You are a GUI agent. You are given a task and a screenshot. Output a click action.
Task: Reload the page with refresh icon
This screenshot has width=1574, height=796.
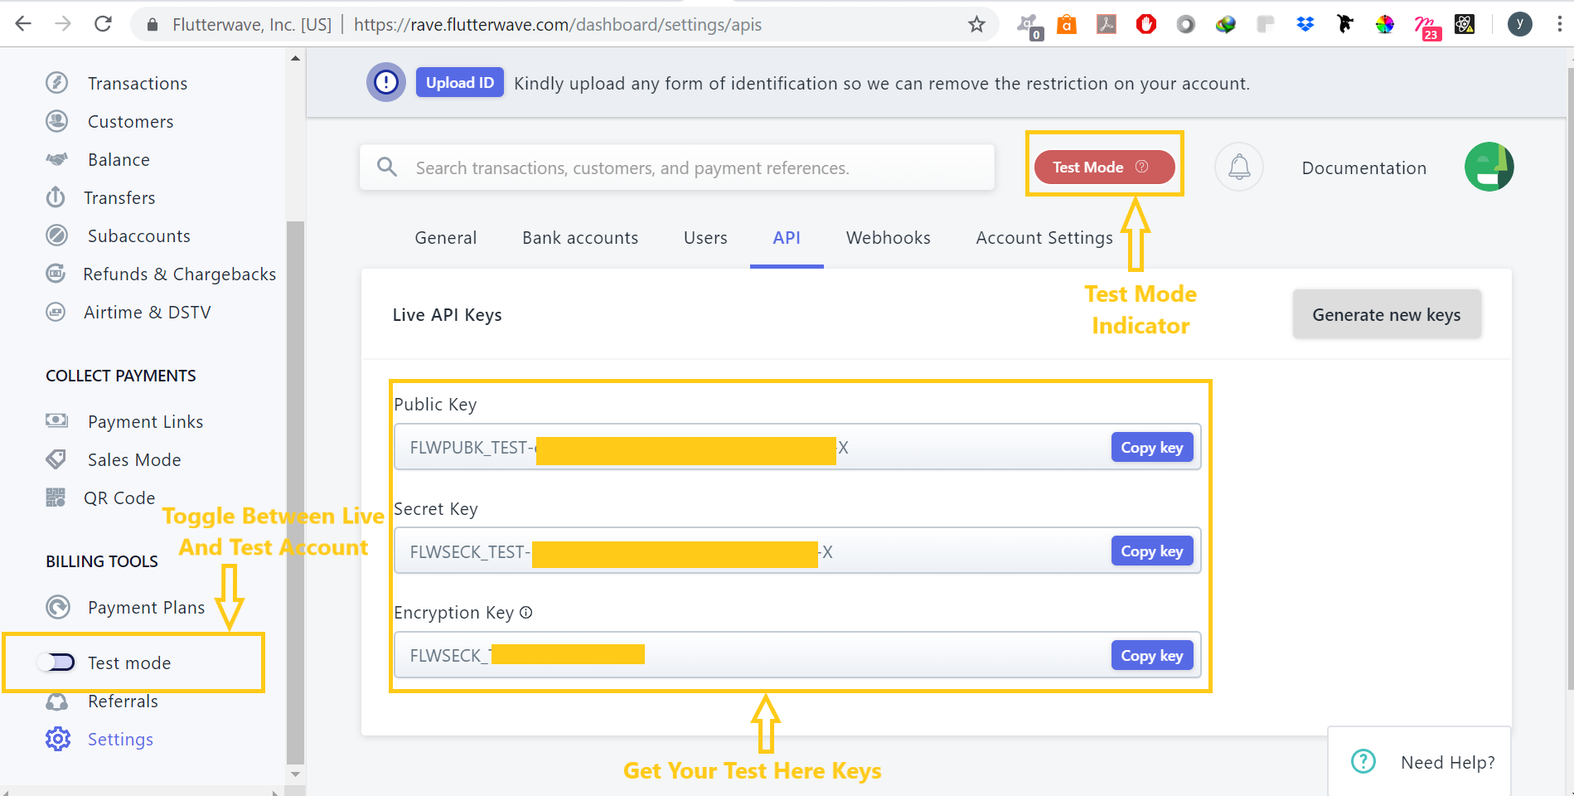coord(103,24)
